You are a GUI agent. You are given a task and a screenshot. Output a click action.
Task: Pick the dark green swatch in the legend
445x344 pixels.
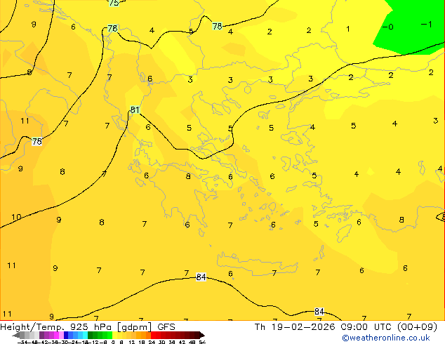point(91,336)
